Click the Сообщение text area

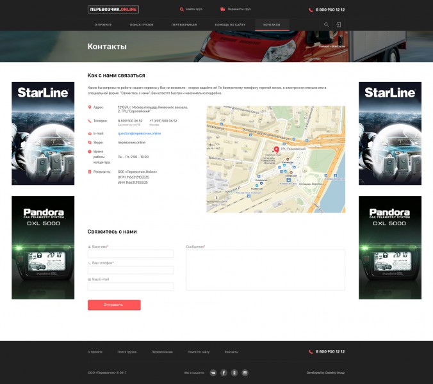point(265,270)
